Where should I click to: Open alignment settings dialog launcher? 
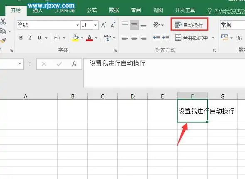pyautogui.click(x=215, y=50)
